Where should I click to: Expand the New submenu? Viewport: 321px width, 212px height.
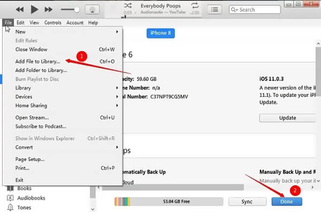click(63, 32)
